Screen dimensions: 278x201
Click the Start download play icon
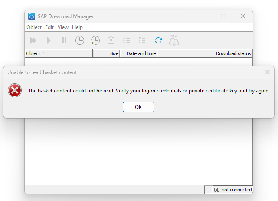[x=49, y=40]
